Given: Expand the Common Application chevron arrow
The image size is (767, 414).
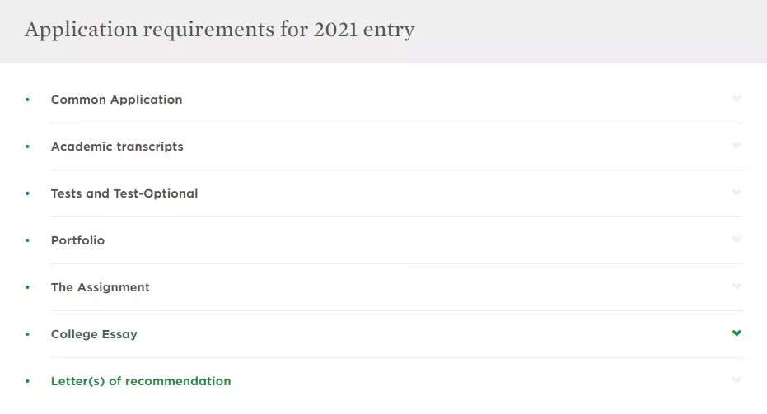Looking at the screenshot, I should 737,99.
